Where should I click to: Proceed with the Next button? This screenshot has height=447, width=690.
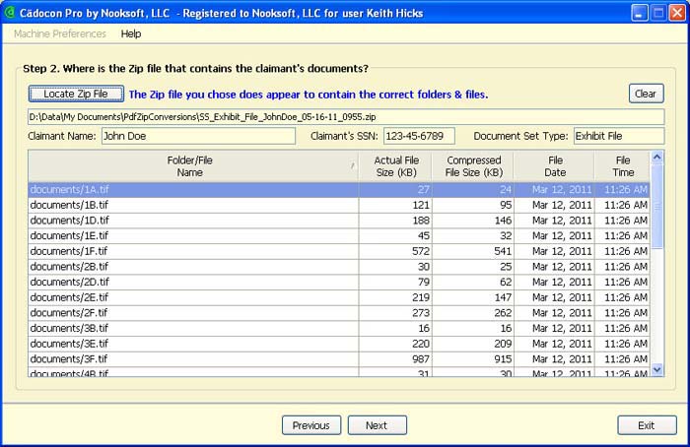coord(377,425)
